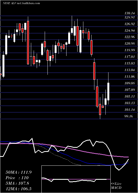138x193 pixels.
Task: Click the 107.09 price axis label
Action: click(129, 90)
